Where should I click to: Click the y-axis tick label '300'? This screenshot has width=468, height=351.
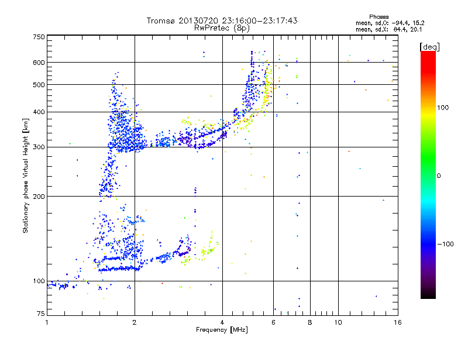pyautogui.click(x=39, y=147)
